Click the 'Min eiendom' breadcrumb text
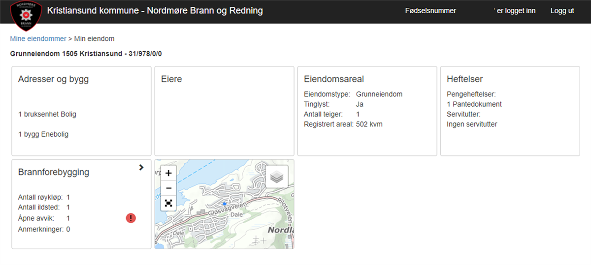Screen dimensions: 591x265 click(x=95, y=38)
